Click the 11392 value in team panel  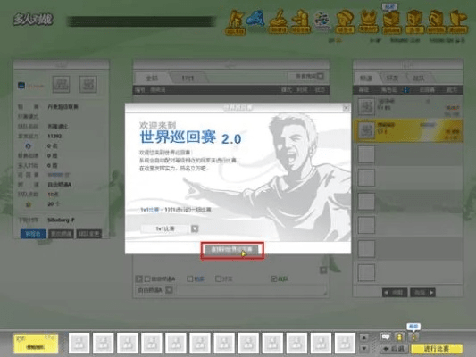click(x=54, y=137)
